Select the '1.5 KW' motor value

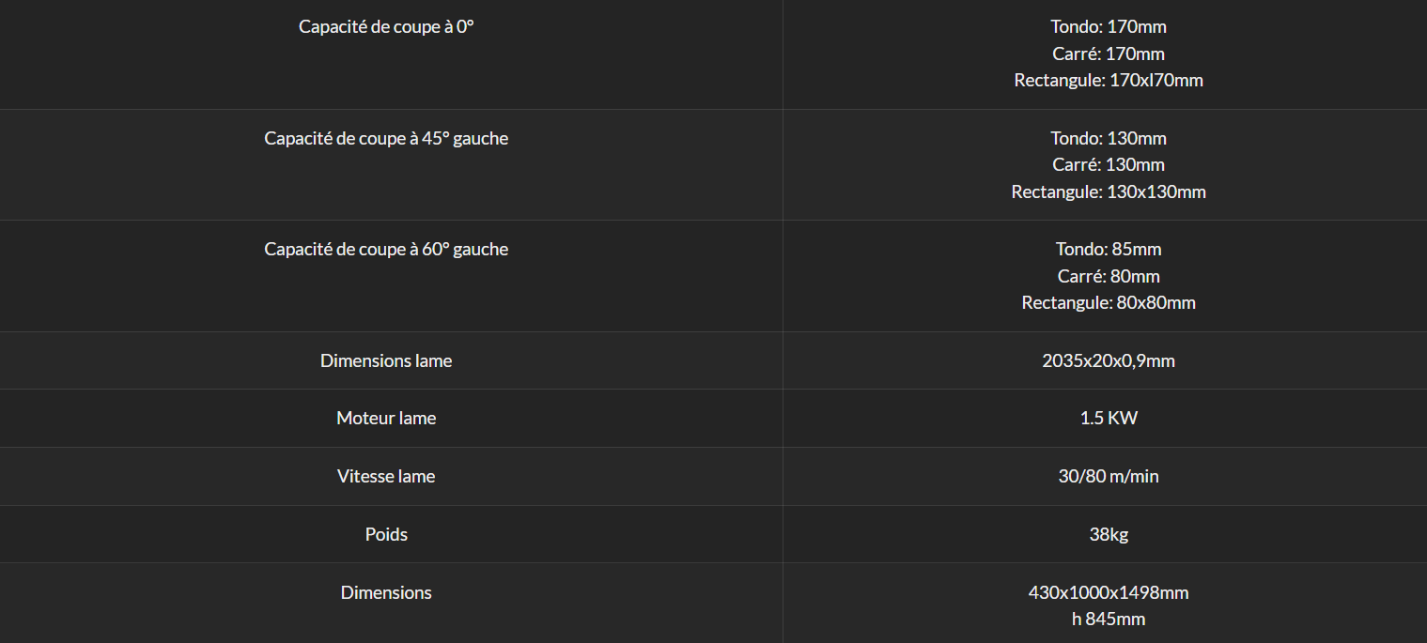pos(1109,418)
